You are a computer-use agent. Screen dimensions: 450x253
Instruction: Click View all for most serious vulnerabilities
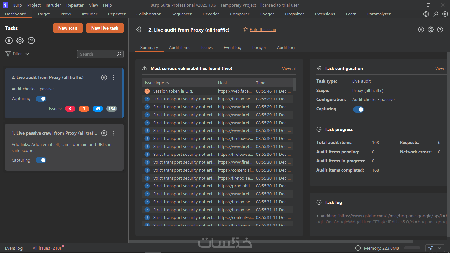(289, 68)
